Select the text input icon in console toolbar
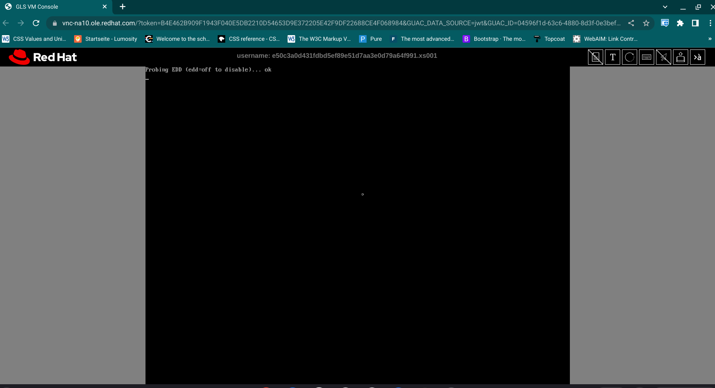Viewport: 715px width, 388px height. [613, 57]
